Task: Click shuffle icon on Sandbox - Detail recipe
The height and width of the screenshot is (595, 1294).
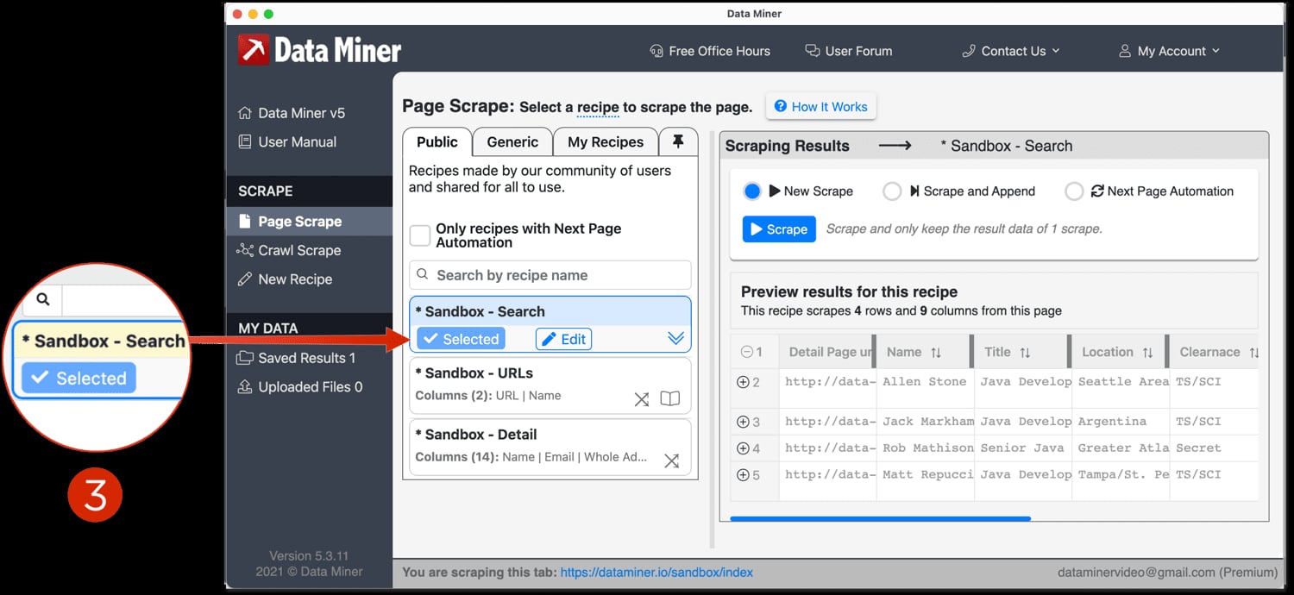Action: [671, 460]
